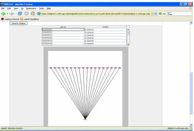
Task: Click the Stop loading icon
Action: pos(26,14)
